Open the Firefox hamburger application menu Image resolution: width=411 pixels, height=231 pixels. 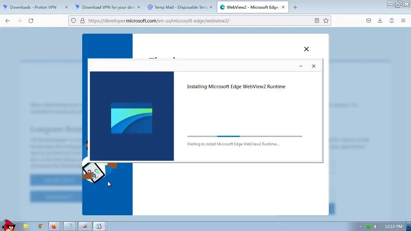403,21
